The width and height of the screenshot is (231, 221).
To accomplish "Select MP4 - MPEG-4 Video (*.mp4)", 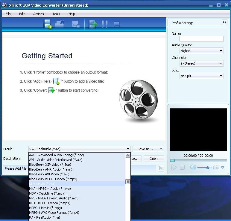I will coord(77,203).
